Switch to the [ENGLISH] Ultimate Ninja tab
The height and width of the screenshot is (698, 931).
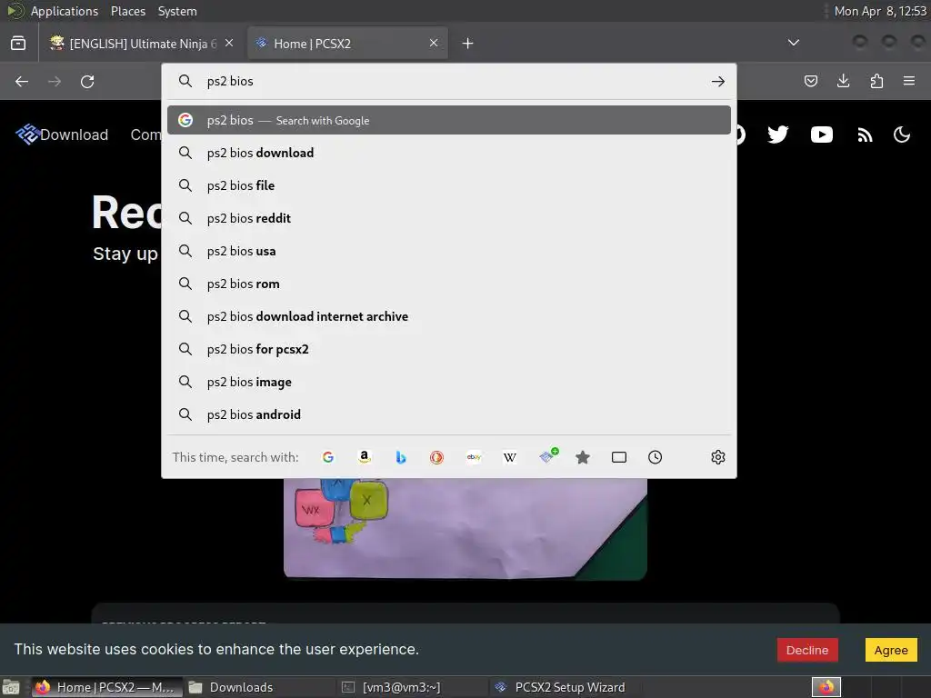(141, 44)
